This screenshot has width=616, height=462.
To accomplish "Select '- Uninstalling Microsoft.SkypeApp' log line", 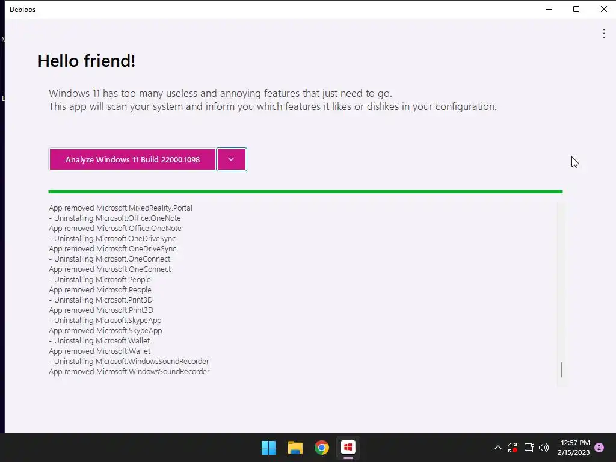I will click(105, 320).
